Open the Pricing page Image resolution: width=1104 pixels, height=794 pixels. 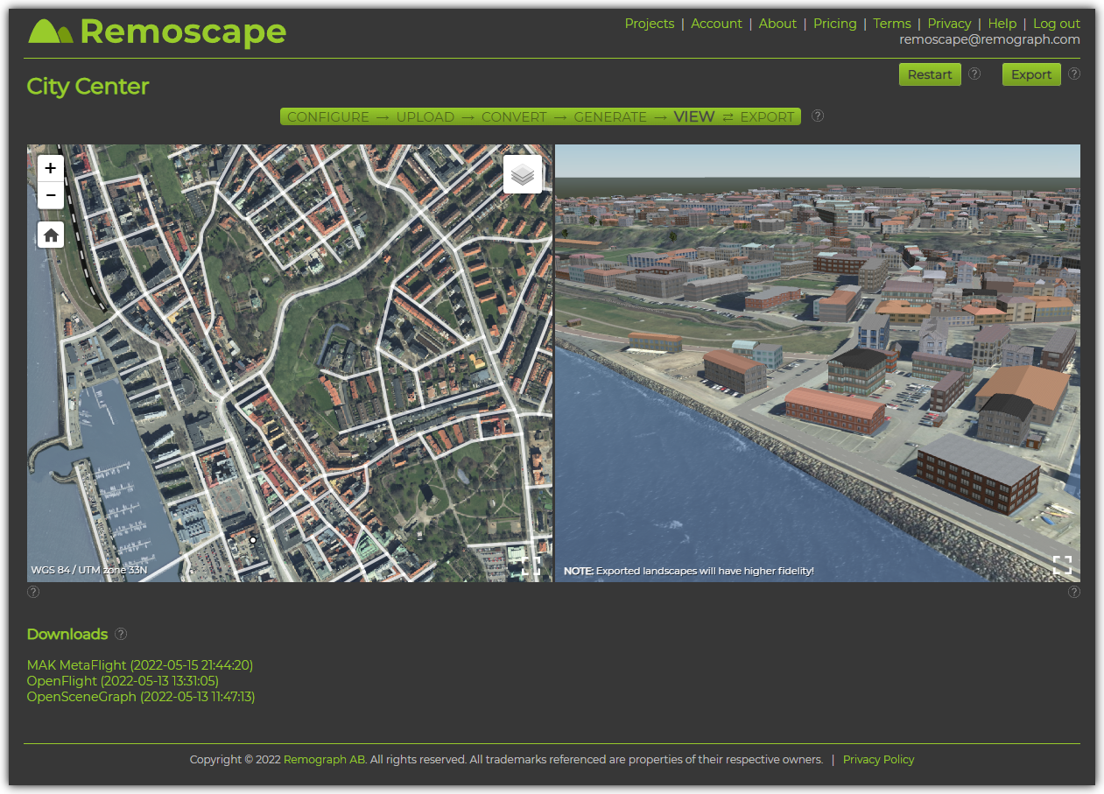click(x=835, y=24)
